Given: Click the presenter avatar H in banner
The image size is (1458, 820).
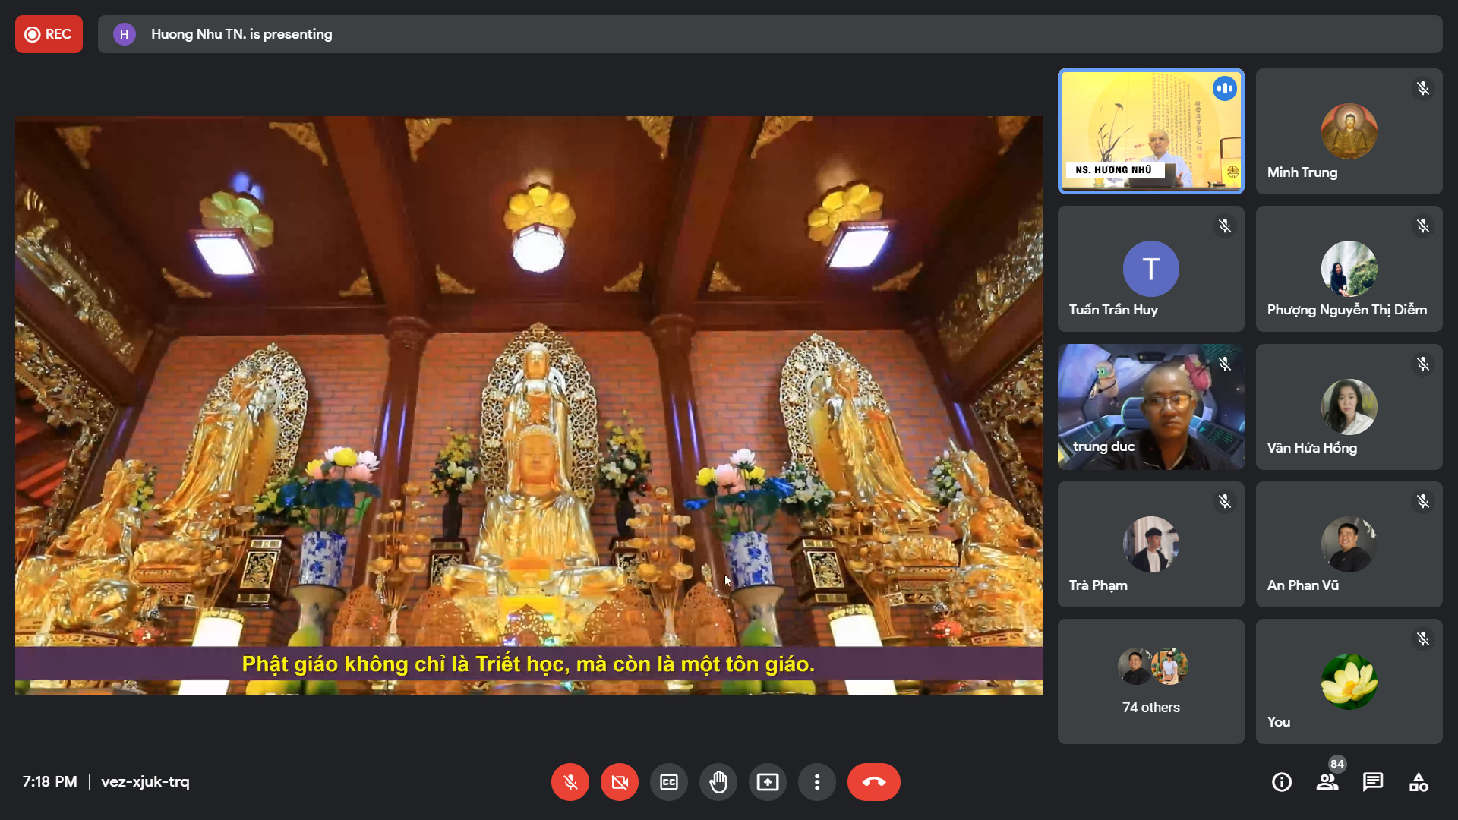Looking at the screenshot, I should point(124,34).
